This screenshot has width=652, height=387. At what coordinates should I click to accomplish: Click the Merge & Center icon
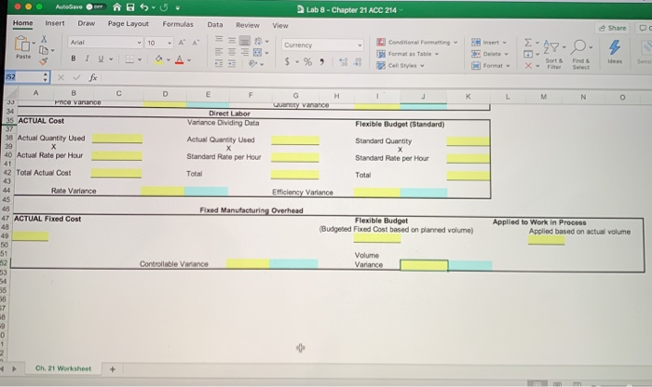[258, 52]
